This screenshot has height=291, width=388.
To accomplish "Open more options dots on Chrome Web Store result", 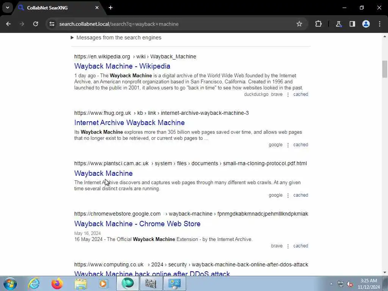I will pos(288,246).
